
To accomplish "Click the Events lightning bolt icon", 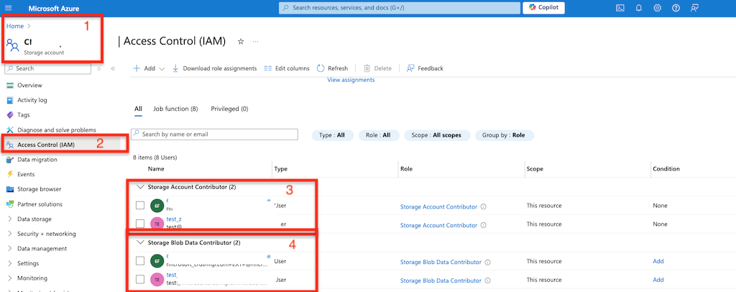I will (x=10, y=174).
